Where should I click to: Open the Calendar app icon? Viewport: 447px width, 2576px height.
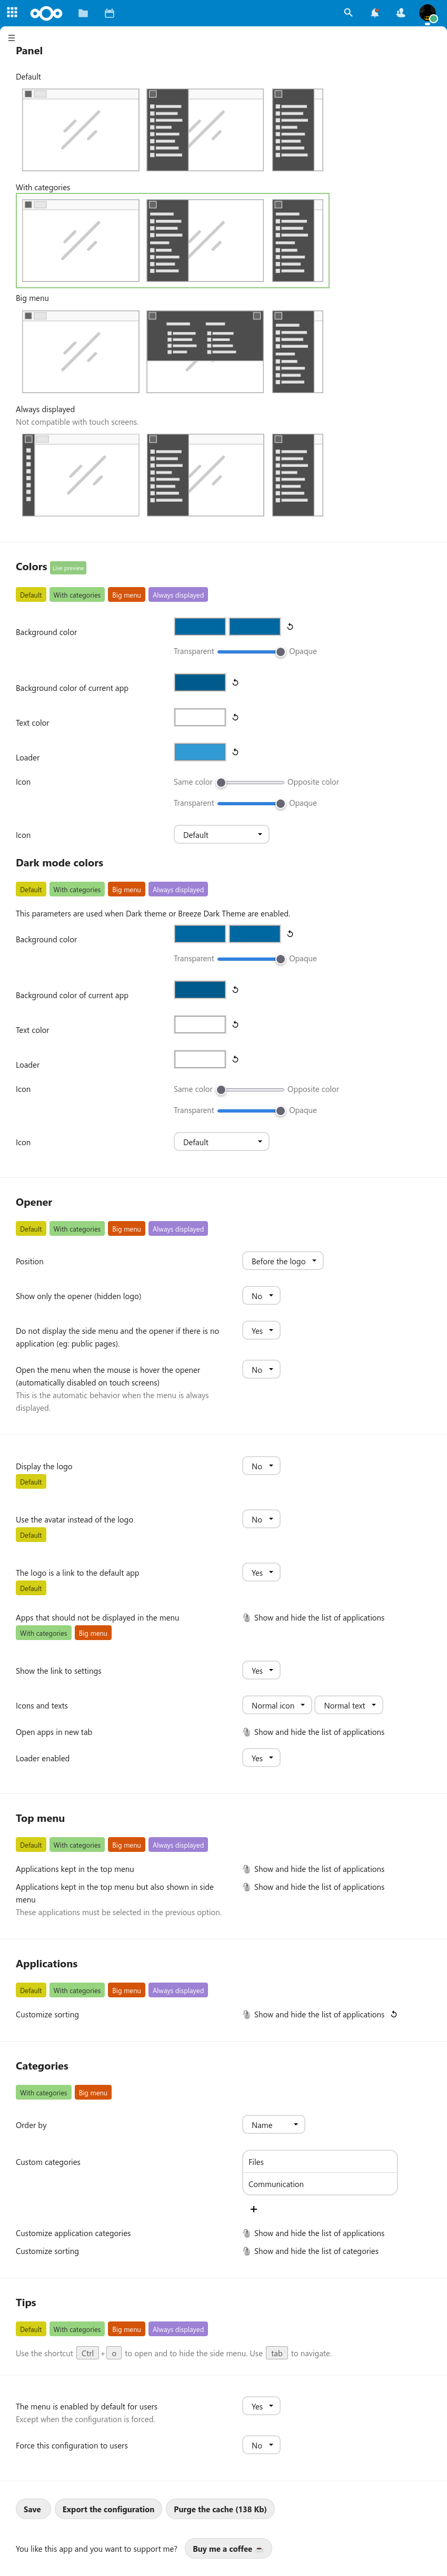109,13
